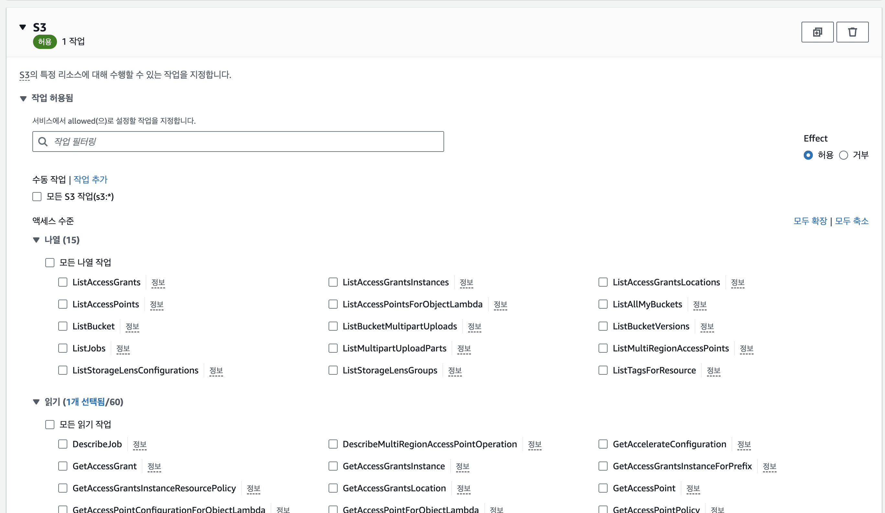Collapse the 읽기 access level group
Image resolution: width=885 pixels, height=513 pixels.
[x=36, y=402]
